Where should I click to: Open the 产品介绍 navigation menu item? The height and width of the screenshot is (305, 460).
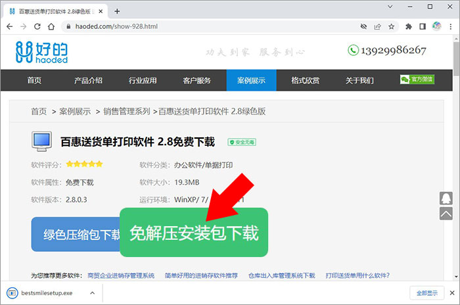point(88,80)
